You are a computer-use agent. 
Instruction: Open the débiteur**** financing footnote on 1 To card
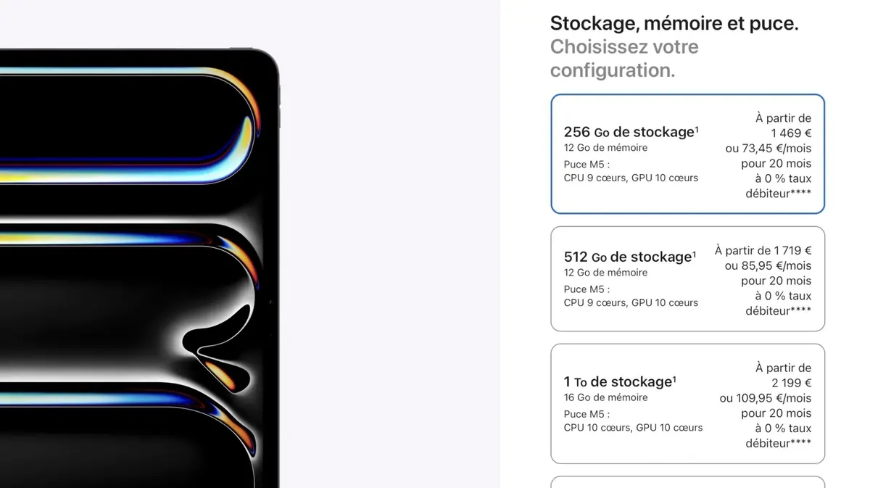pyautogui.click(x=779, y=442)
